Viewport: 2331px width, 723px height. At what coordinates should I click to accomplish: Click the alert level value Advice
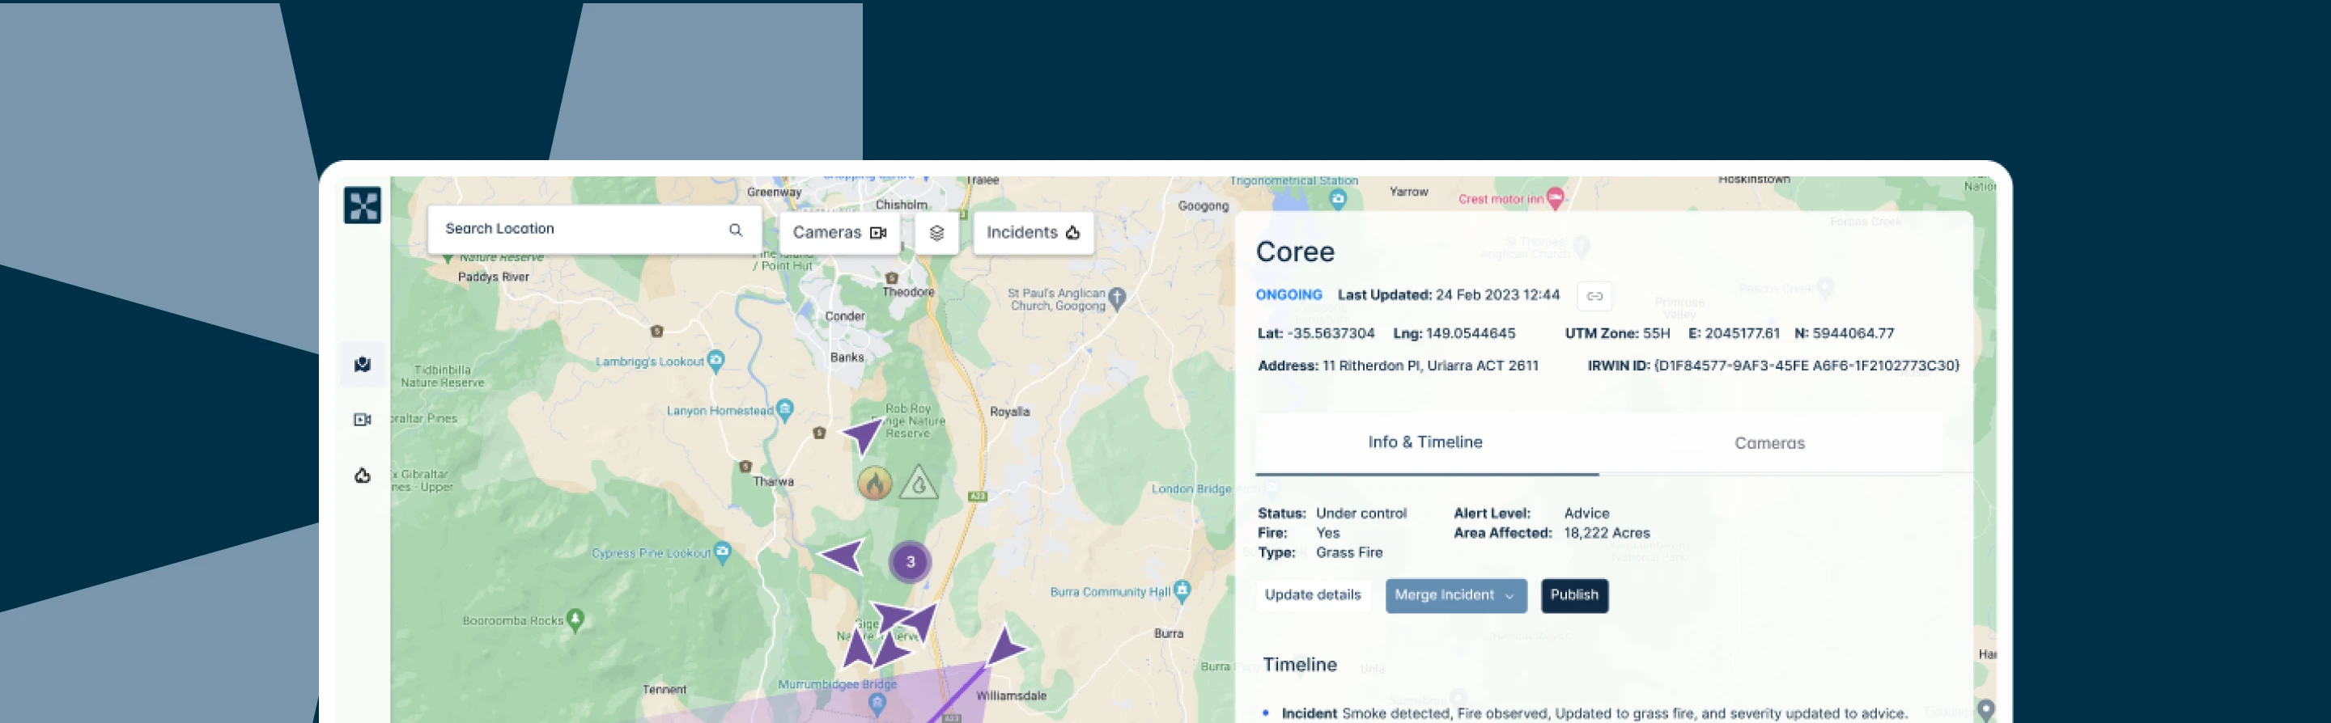pyautogui.click(x=1586, y=514)
